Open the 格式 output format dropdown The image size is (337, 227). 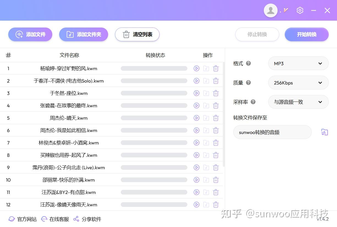[298, 63]
